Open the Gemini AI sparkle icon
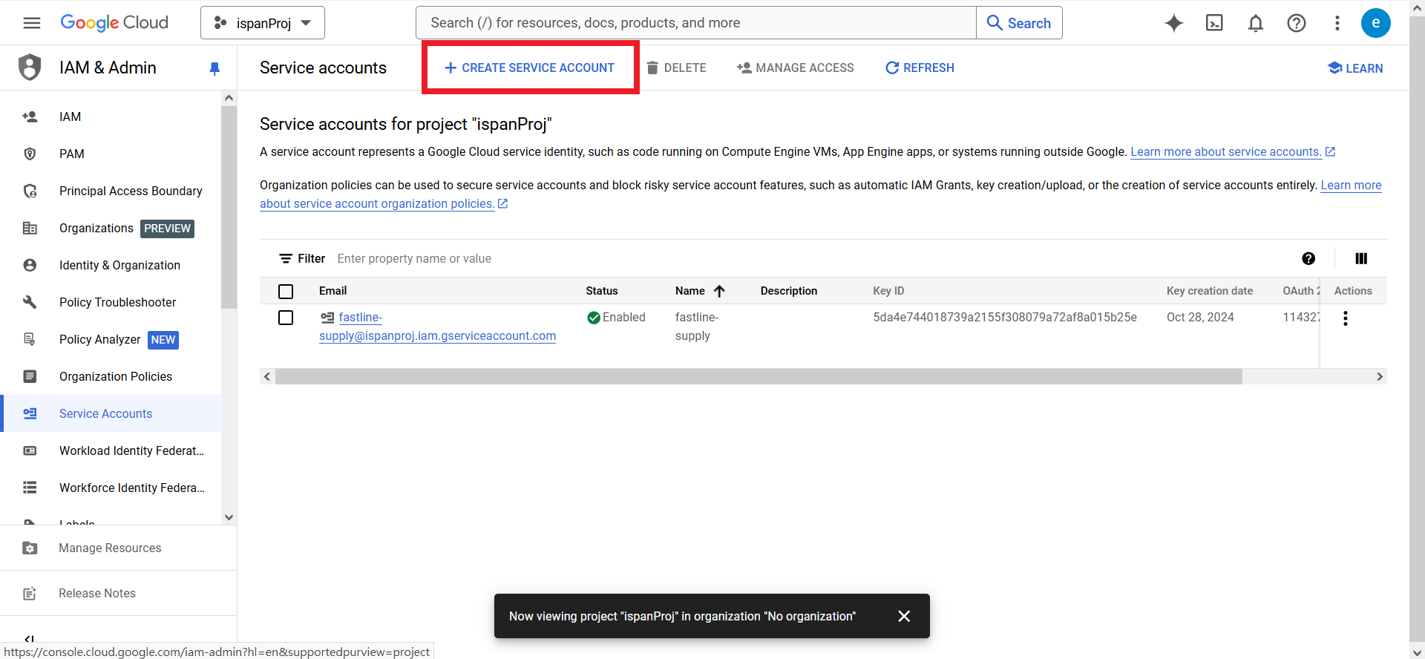Image resolution: width=1425 pixels, height=659 pixels. coord(1174,23)
